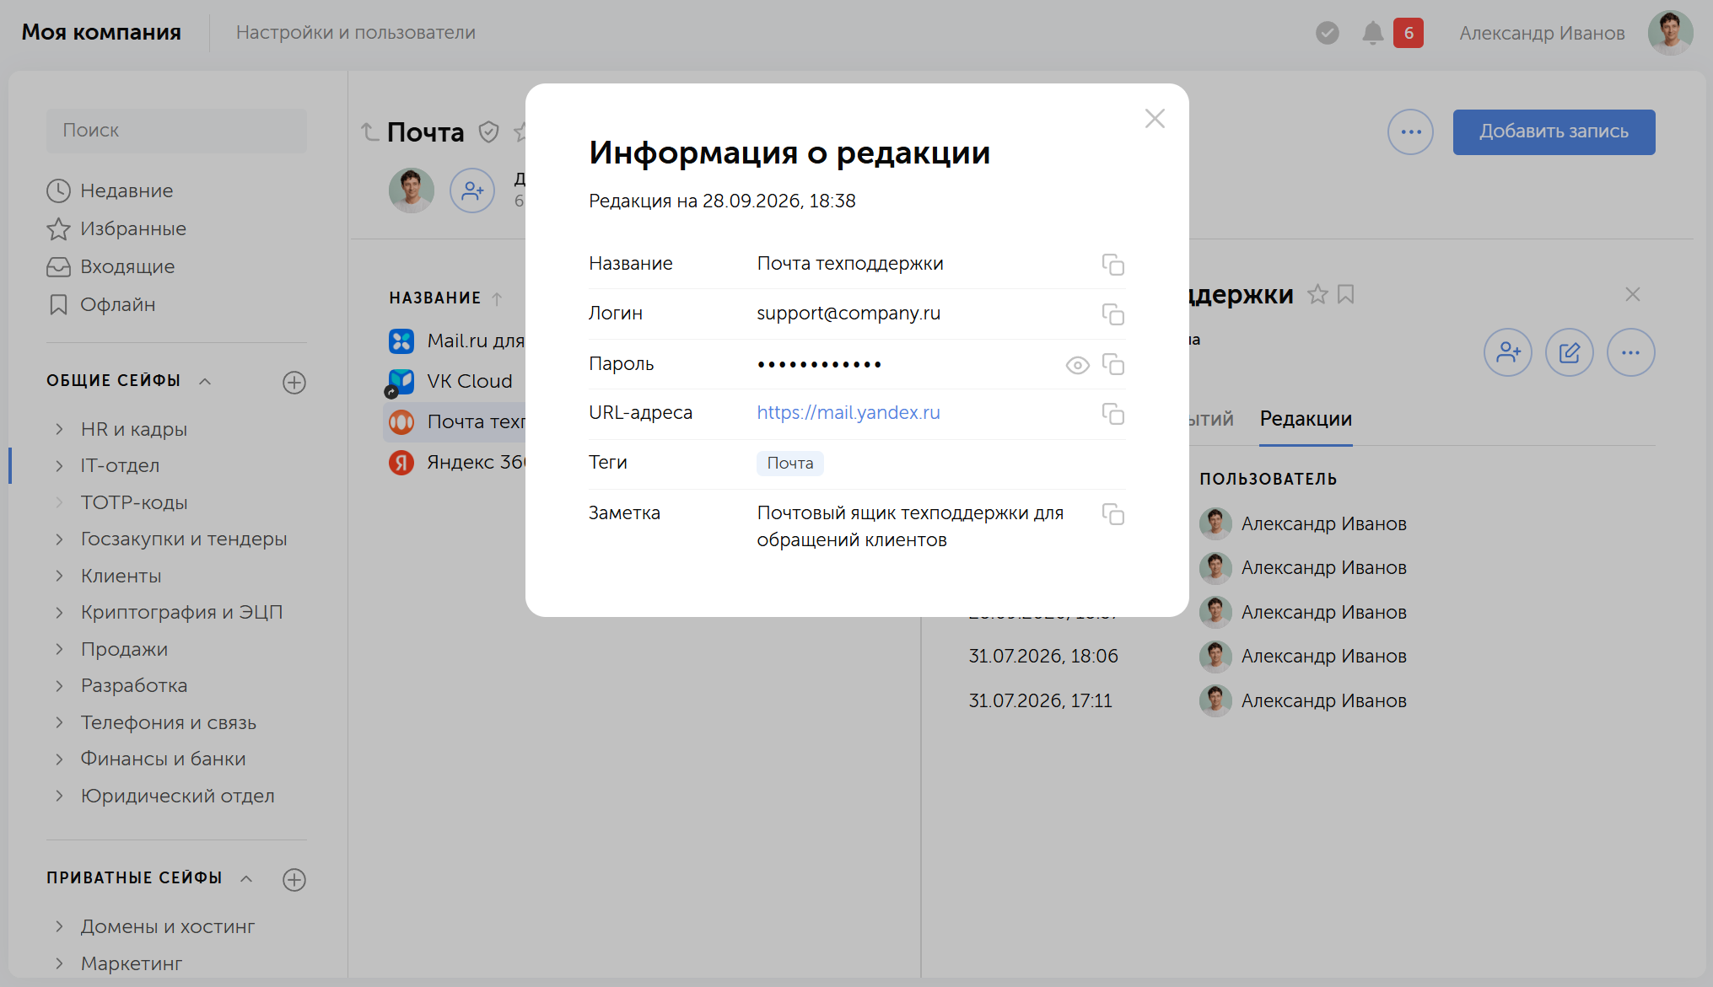Add a new shared safe with plus icon
1713x987 pixels.
click(x=294, y=383)
